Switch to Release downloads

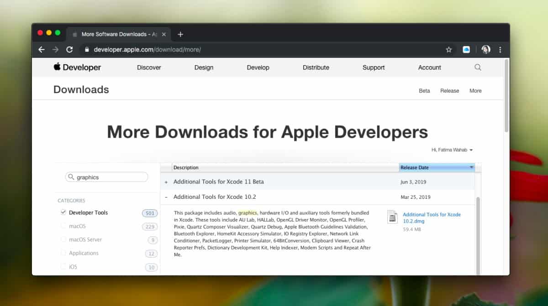tap(450, 91)
